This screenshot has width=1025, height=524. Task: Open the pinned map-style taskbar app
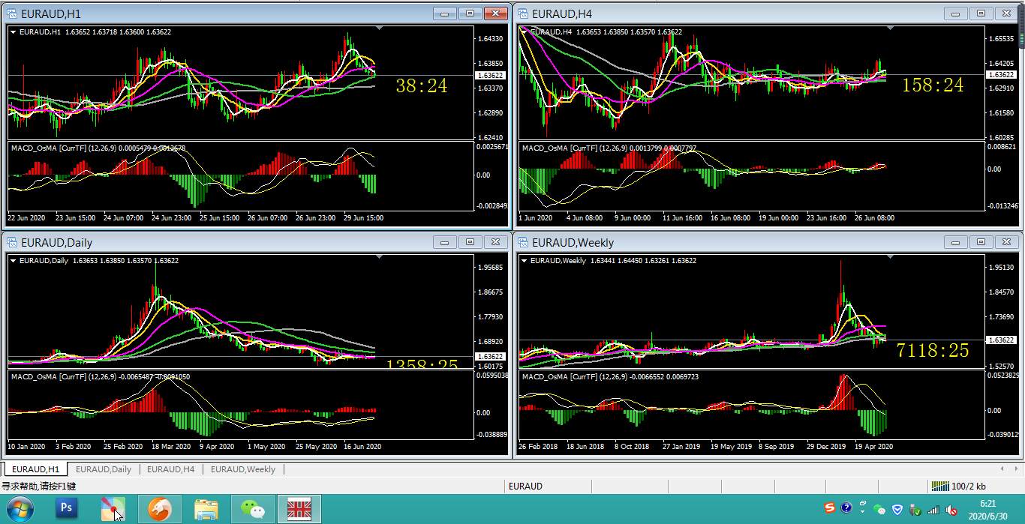coord(113,510)
